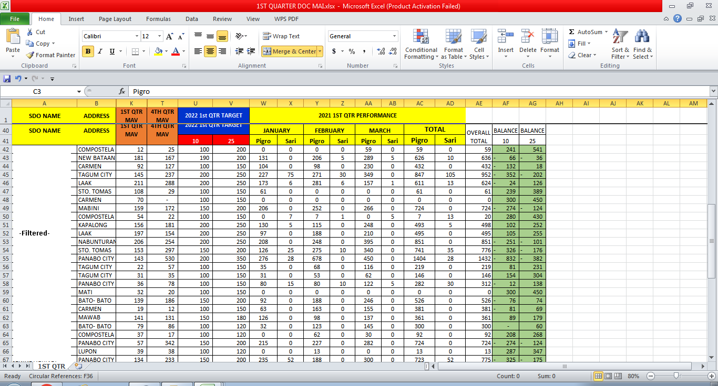Click the Decrease Indent icon

tap(240, 51)
